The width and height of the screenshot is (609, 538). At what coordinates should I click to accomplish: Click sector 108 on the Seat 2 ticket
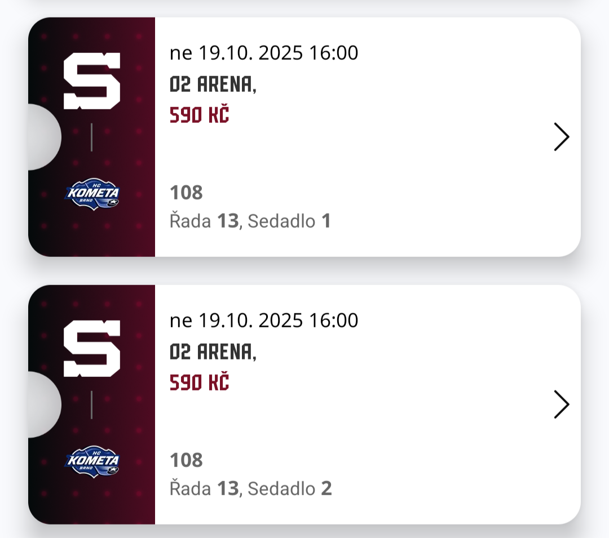[x=186, y=460]
